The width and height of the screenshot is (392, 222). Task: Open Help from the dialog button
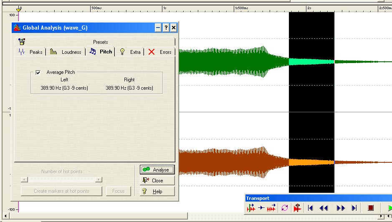click(x=157, y=192)
